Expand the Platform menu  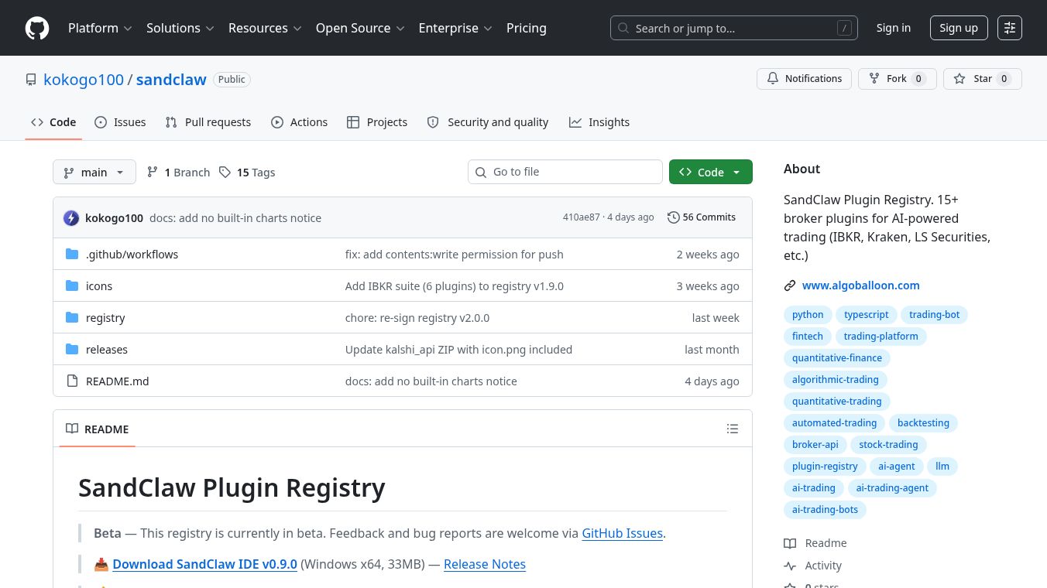(100, 28)
